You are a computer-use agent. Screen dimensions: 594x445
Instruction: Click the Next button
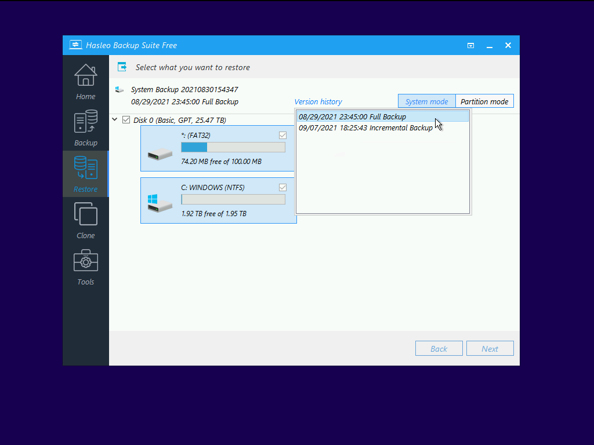[490, 349]
